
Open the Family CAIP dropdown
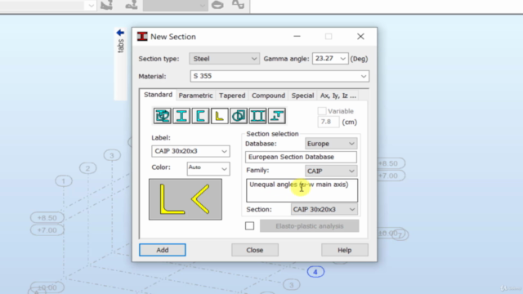tap(330, 171)
